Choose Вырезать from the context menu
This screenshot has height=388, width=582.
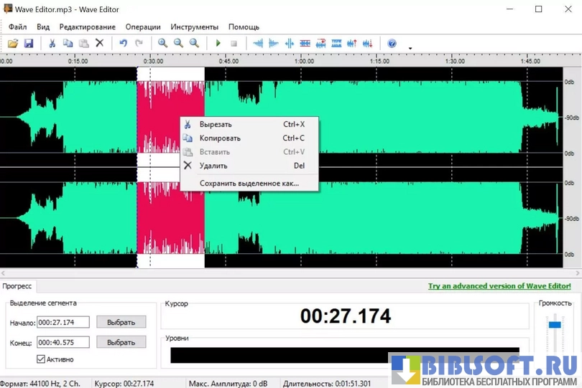[x=216, y=124]
